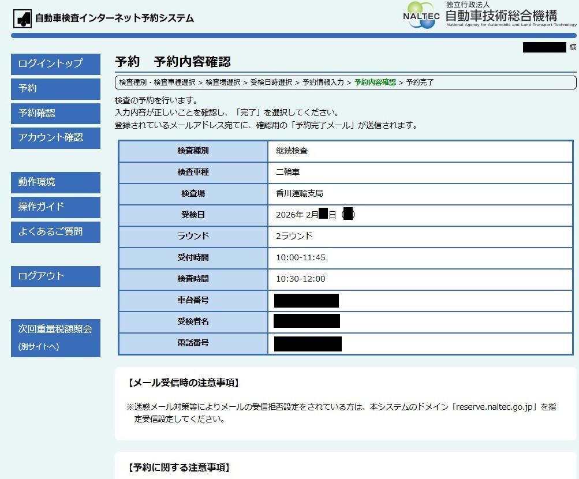Open the 予約確認 sidebar item
The image size is (579, 479).
point(56,113)
